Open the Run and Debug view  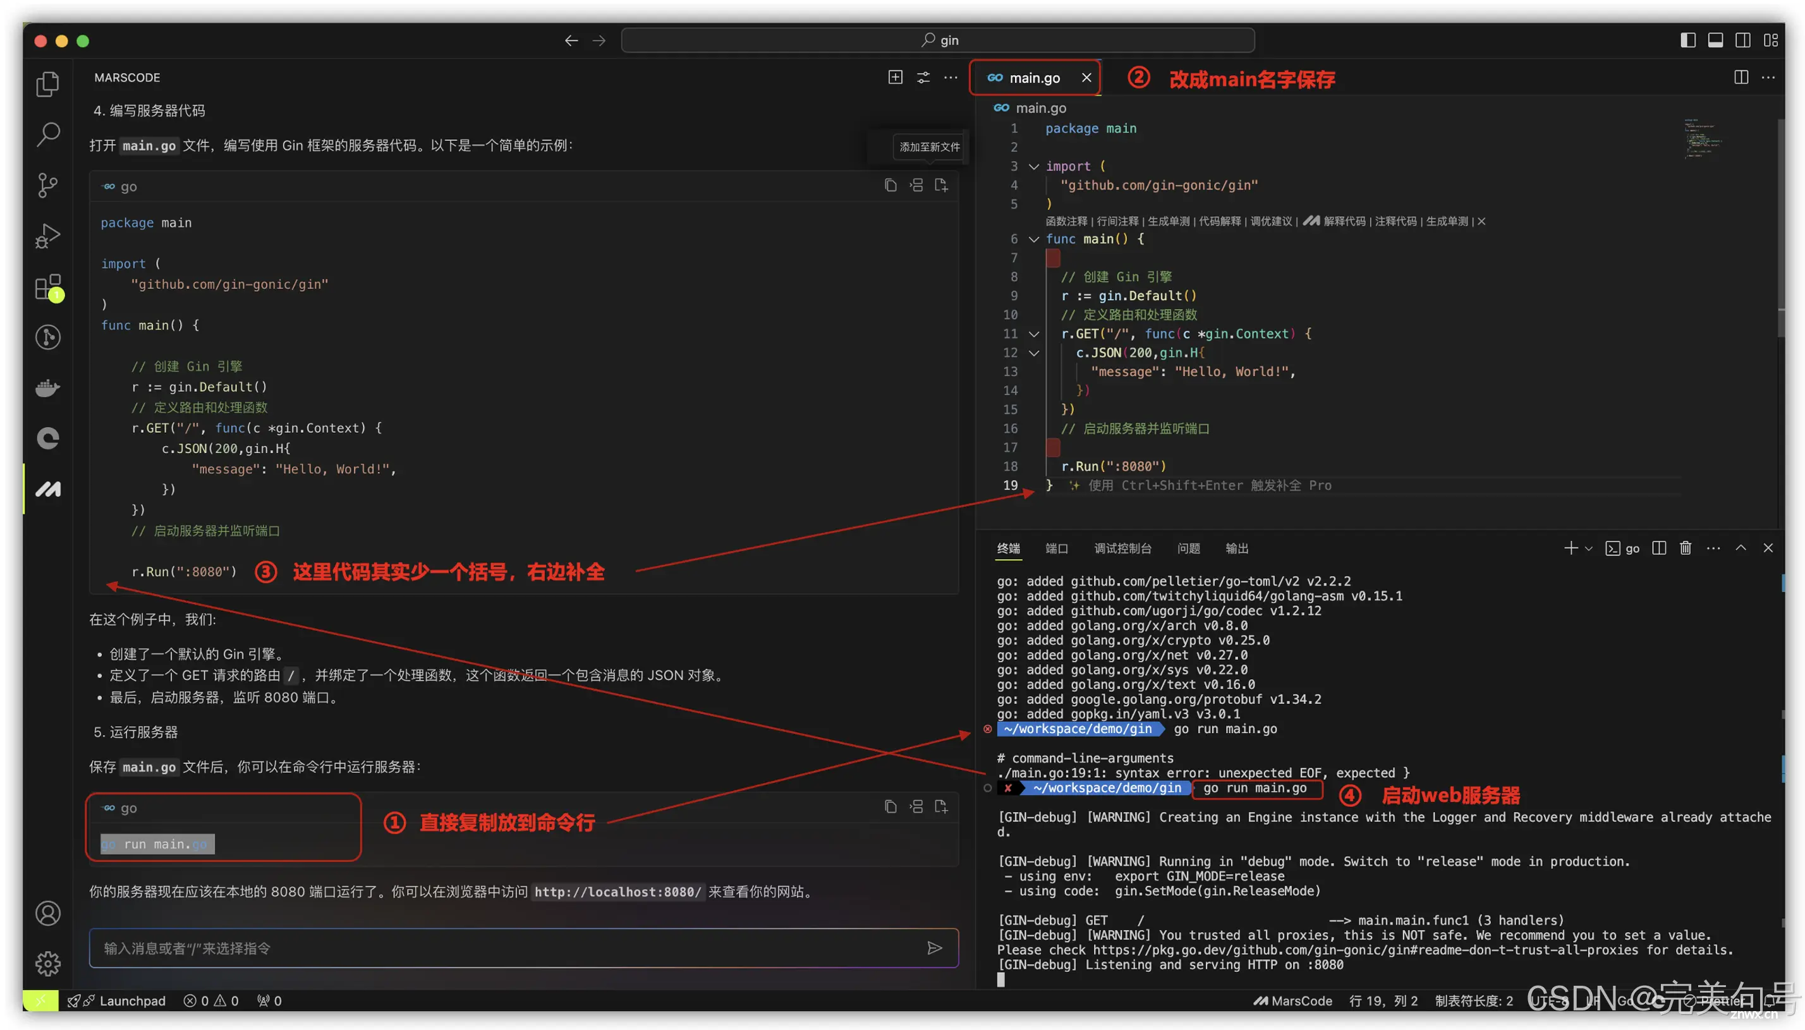[x=47, y=236]
